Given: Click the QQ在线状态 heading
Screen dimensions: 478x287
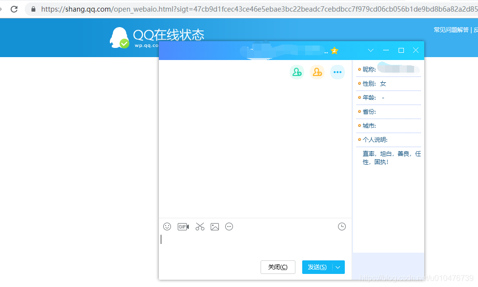Looking at the screenshot, I should tap(169, 35).
